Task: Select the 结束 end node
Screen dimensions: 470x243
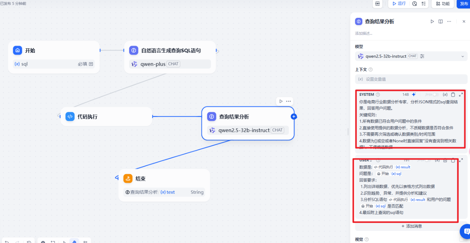Action: point(164,185)
